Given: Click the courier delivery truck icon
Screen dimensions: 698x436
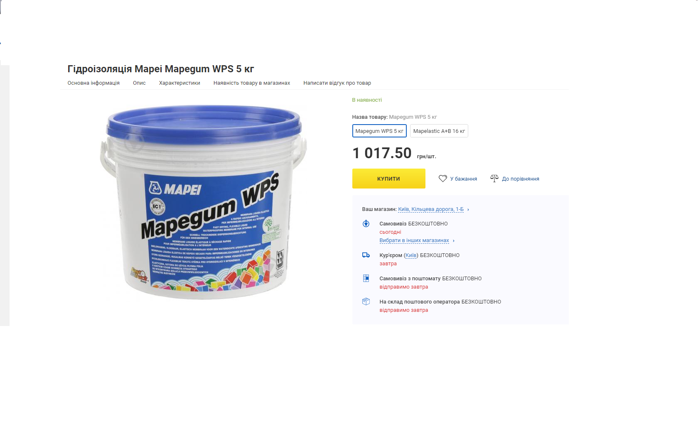Looking at the screenshot, I should (x=366, y=255).
